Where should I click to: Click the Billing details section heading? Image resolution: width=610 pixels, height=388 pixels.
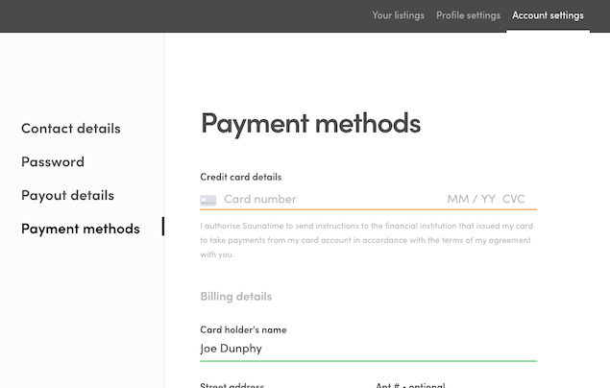pos(235,297)
